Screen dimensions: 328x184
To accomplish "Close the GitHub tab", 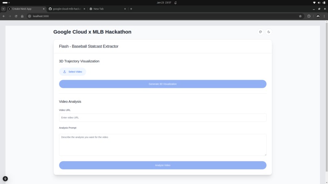I will (84, 9).
